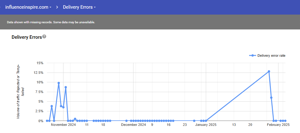Image resolution: width=300 pixels, height=133 pixels.
Task: Click the help icon beside Delivery Errors
Action: (x=44, y=37)
